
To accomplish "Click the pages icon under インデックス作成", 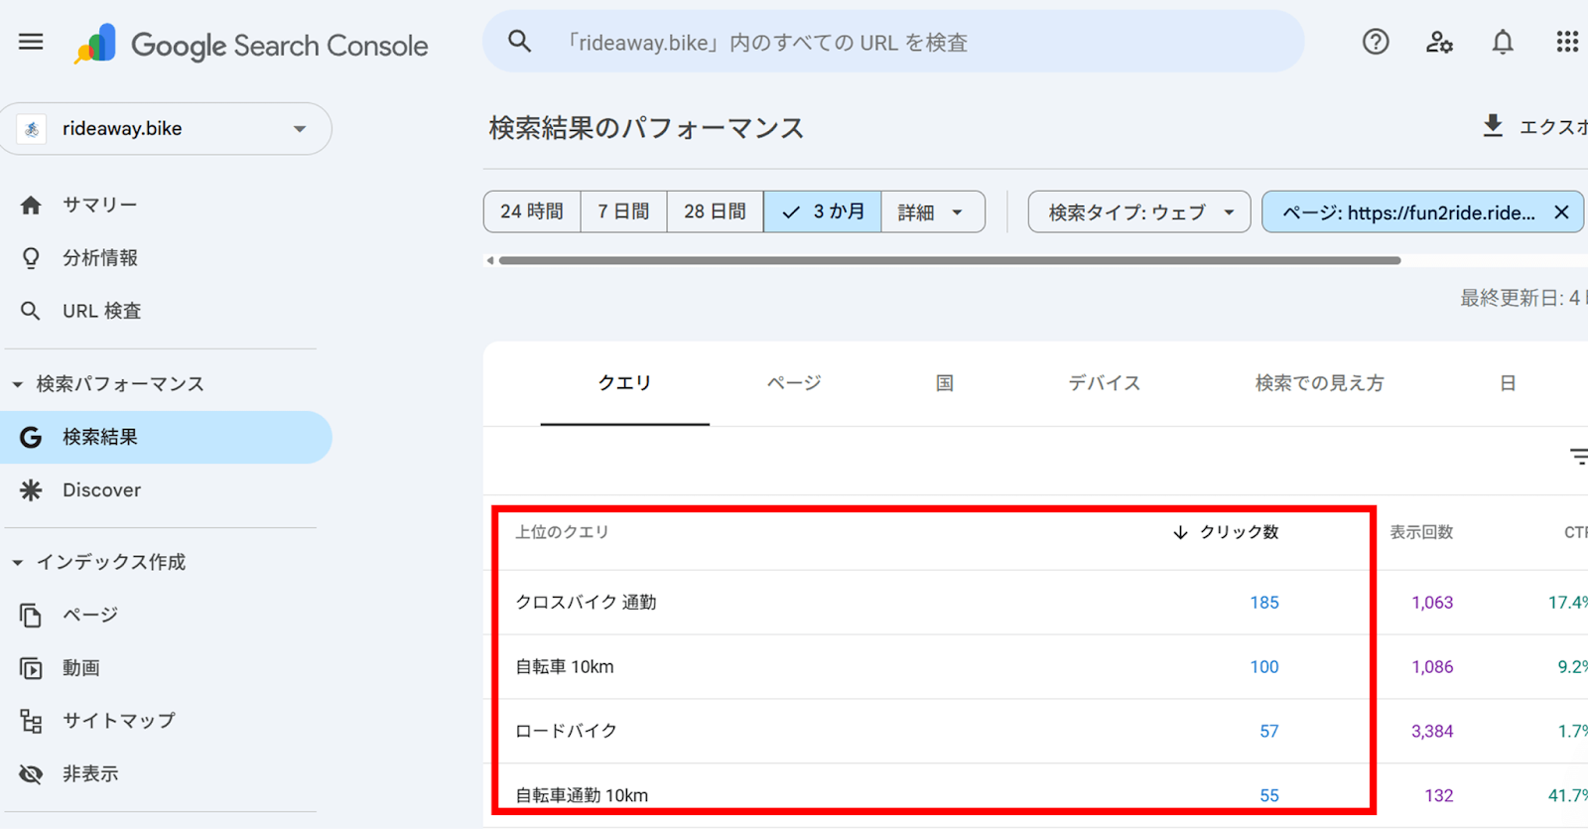I will 31,616.
